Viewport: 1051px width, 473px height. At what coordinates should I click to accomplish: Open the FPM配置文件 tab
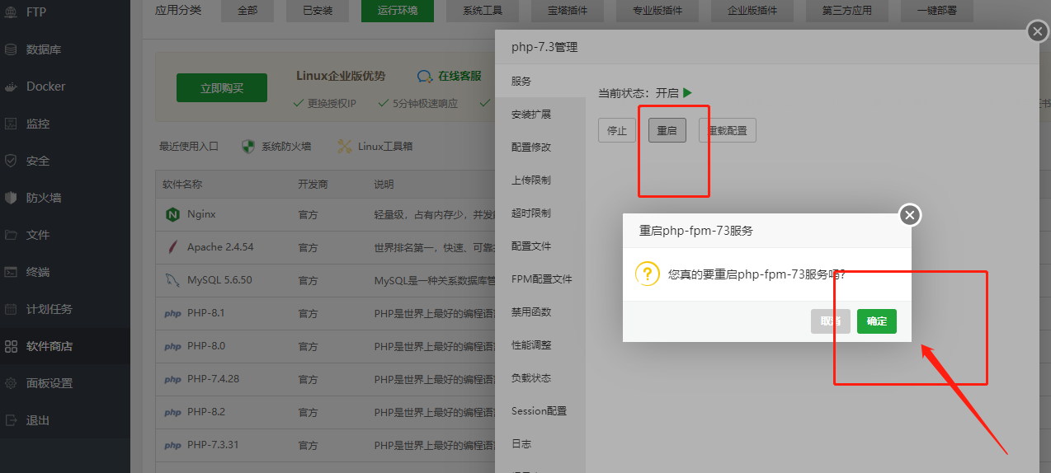[540, 279]
